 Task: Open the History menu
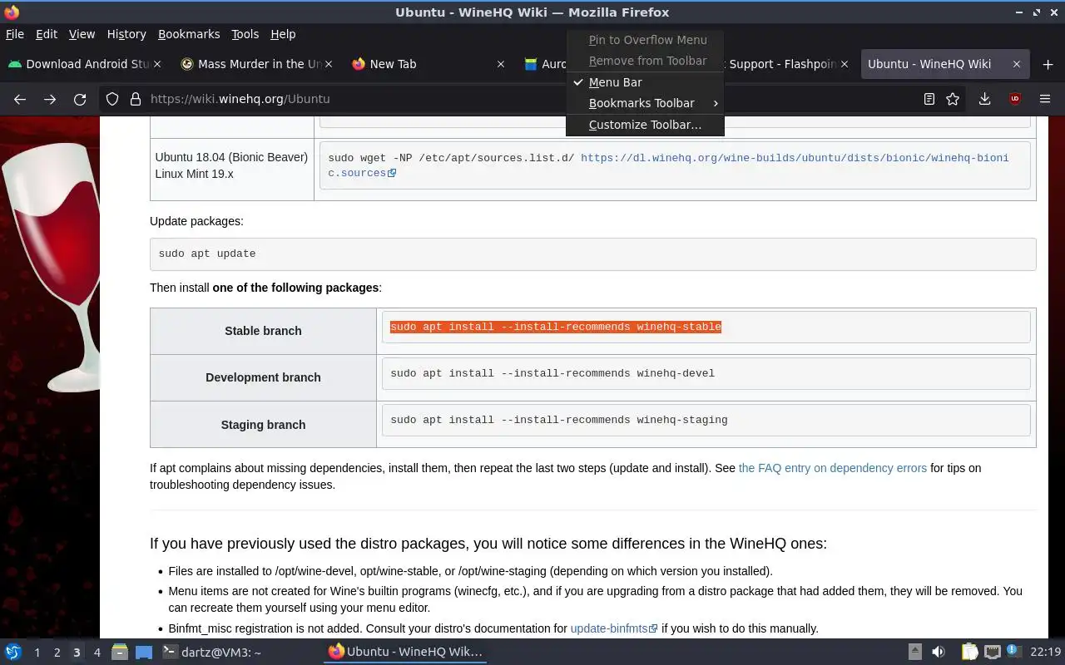pos(126,34)
